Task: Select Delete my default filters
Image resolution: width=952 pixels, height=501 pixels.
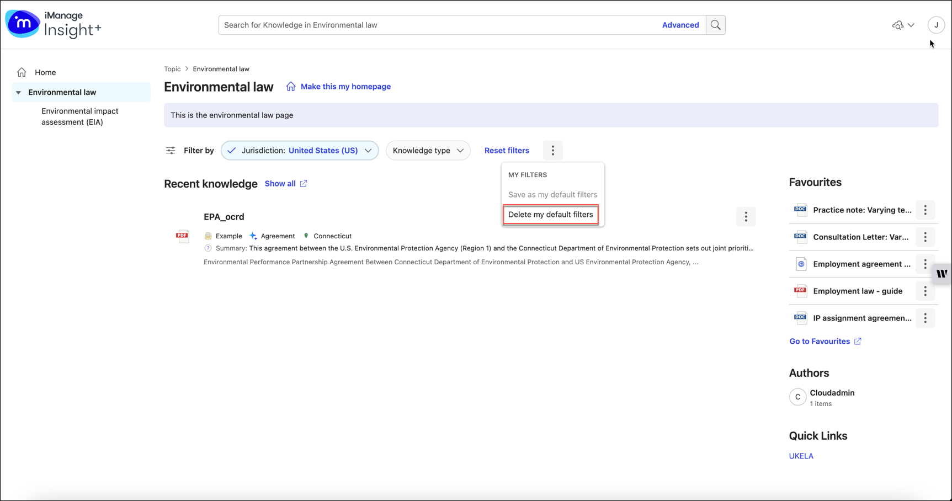Action: [551, 214]
